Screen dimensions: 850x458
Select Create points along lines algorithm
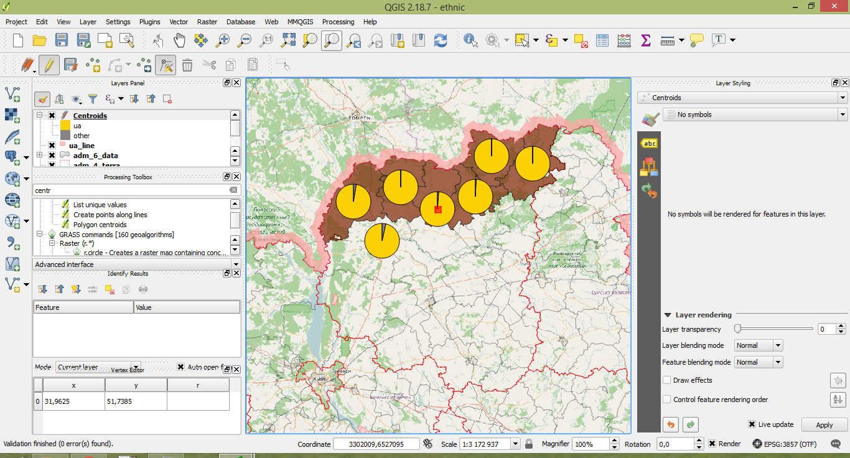tap(110, 215)
